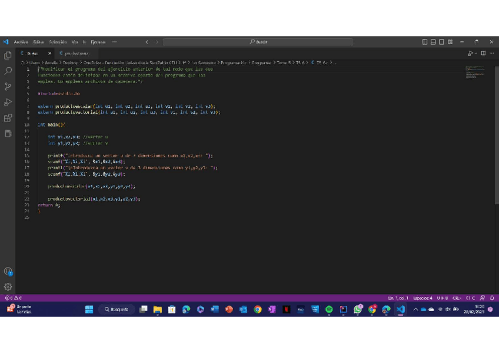
Task: Expand the system tray hidden icons chevron
Action: point(415,309)
